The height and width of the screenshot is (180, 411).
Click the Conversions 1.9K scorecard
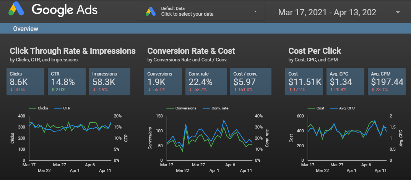coord(163,82)
